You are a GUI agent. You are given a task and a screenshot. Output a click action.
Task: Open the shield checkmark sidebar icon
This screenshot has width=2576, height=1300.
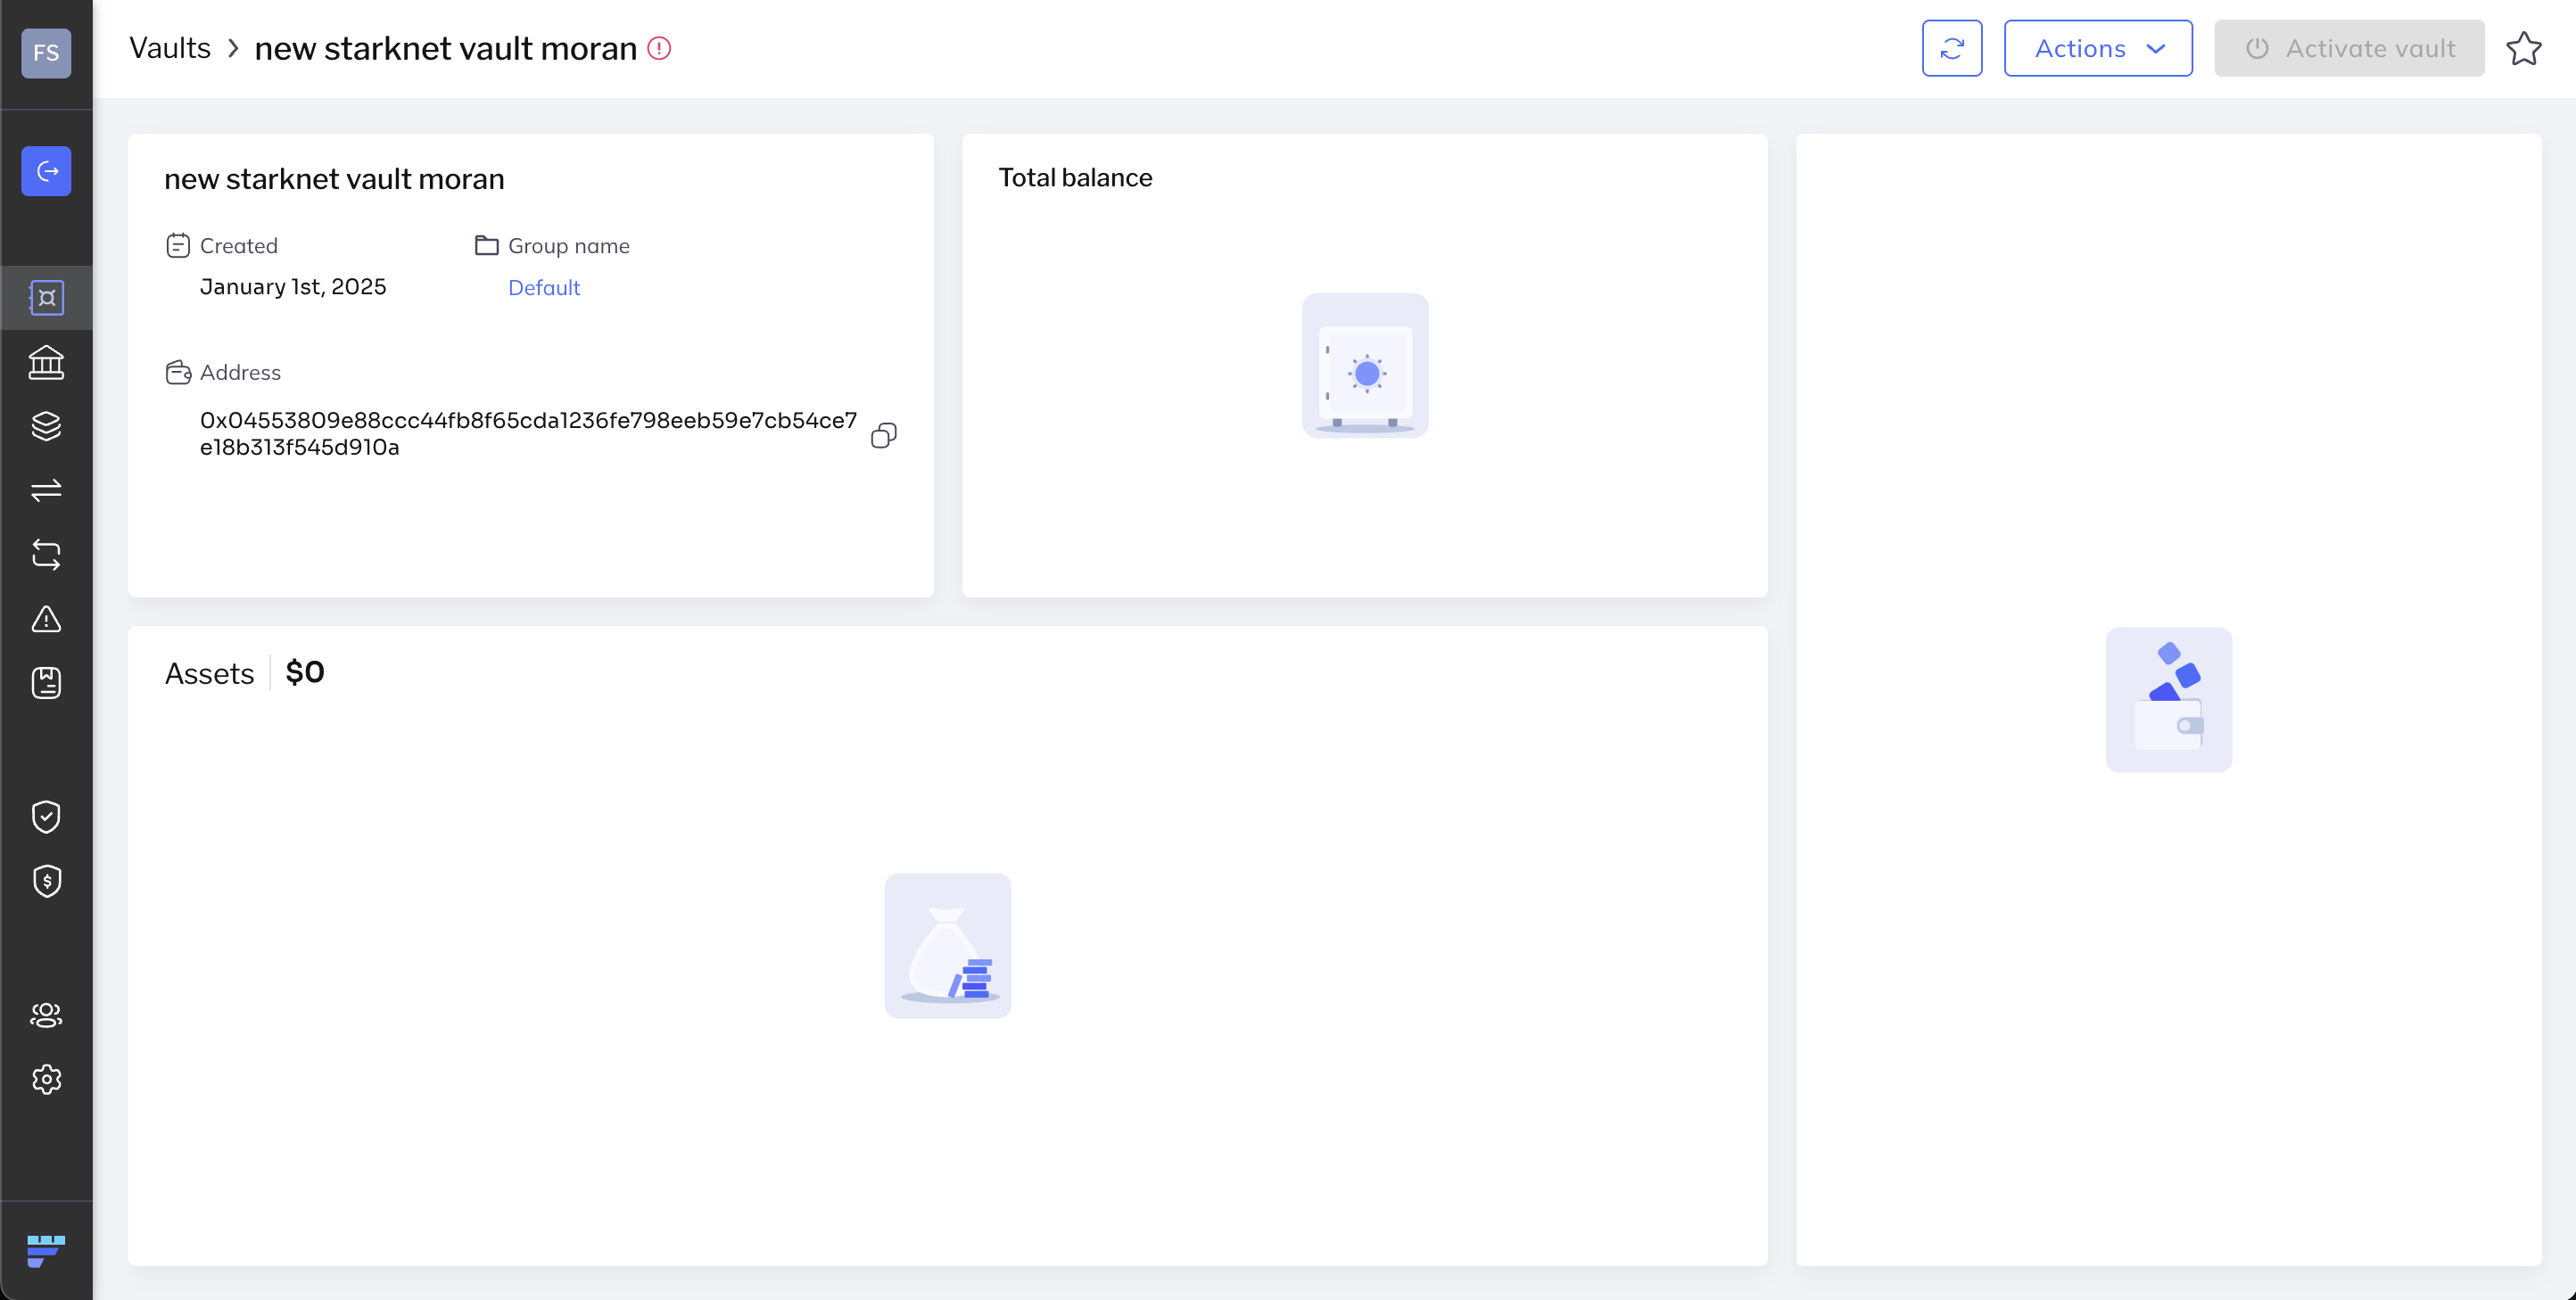[46, 816]
